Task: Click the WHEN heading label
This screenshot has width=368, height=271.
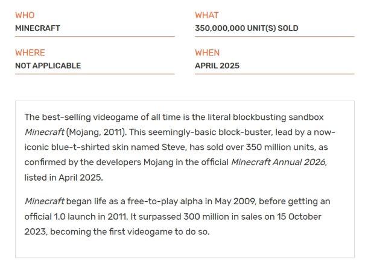Action: point(207,52)
